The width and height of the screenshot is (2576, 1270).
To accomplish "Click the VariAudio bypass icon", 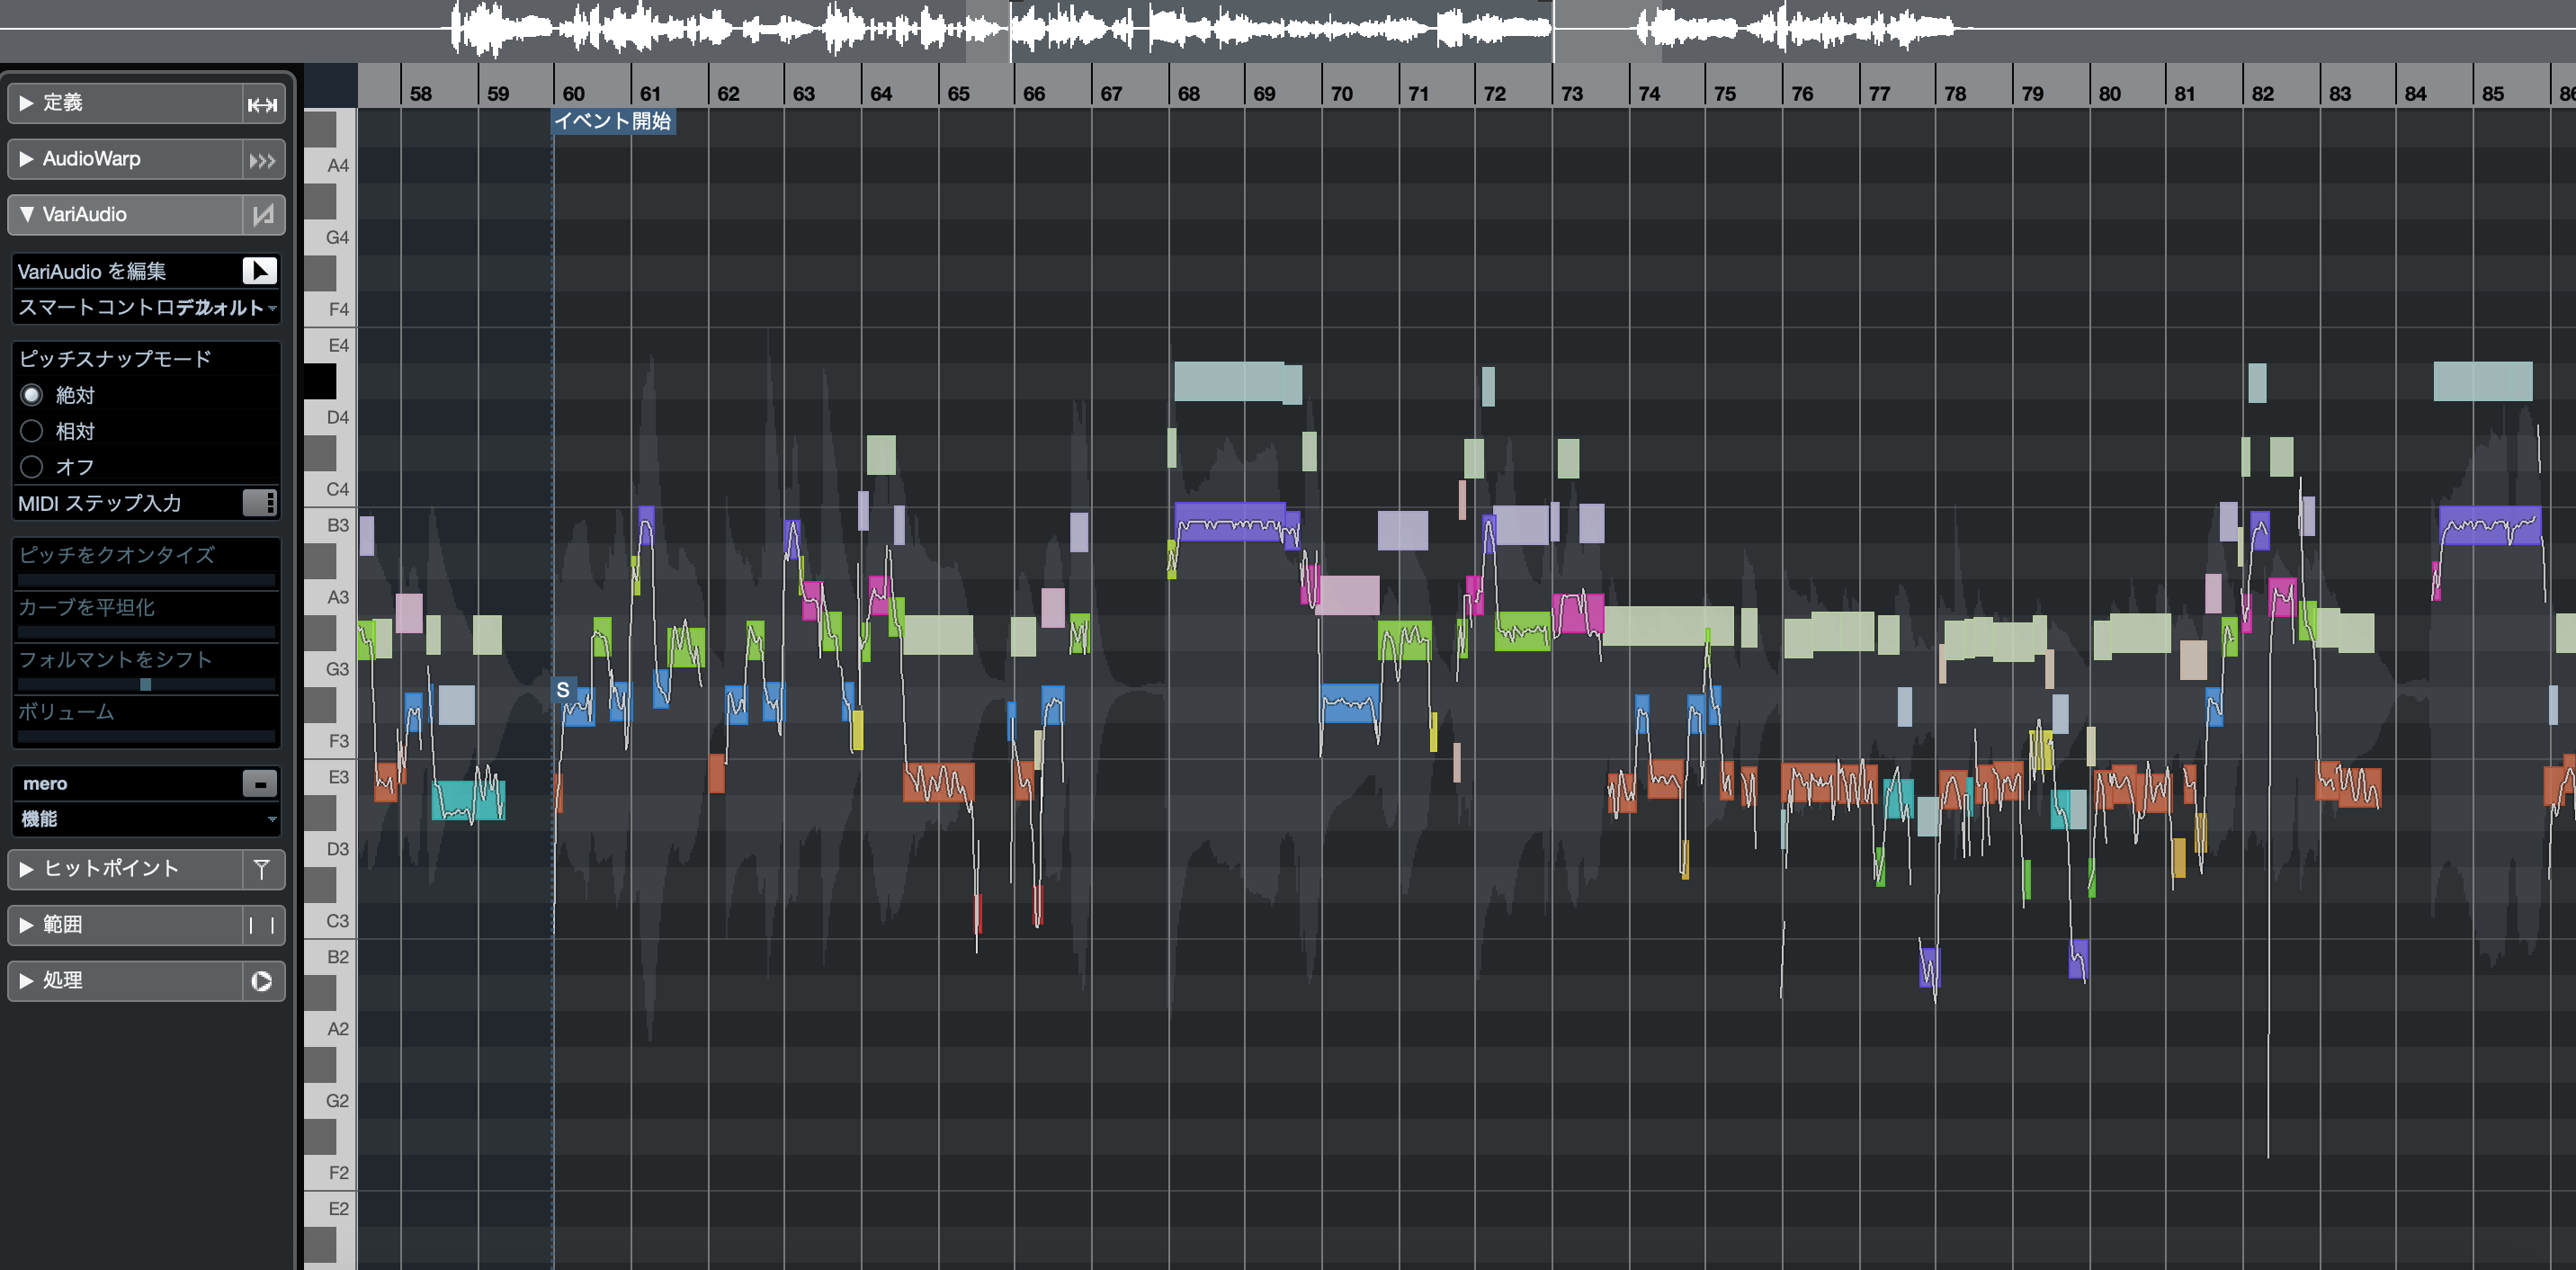I will click(x=262, y=215).
